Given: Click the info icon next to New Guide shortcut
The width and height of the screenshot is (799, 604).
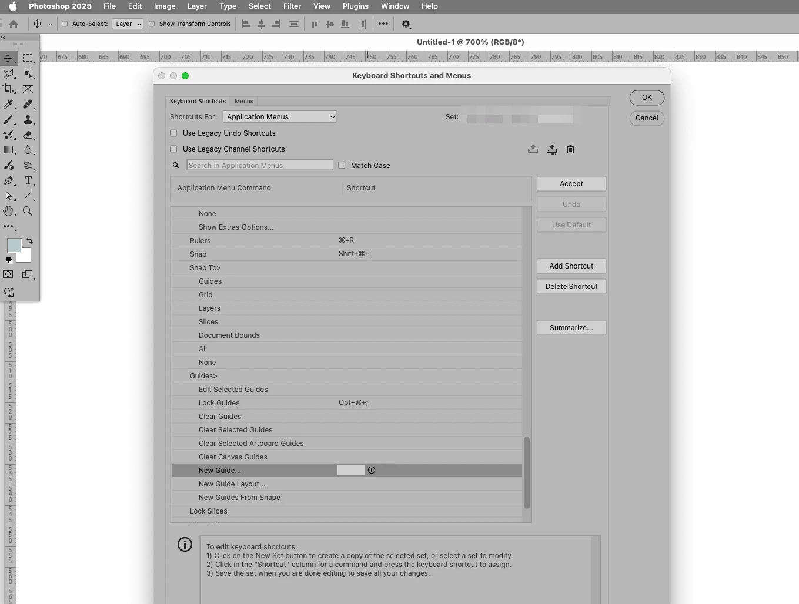Looking at the screenshot, I should [x=372, y=470].
